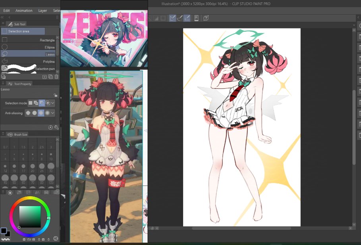Toggle the Tool Property lock icon
This screenshot has height=245, width=361.
click(x=55, y=95)
